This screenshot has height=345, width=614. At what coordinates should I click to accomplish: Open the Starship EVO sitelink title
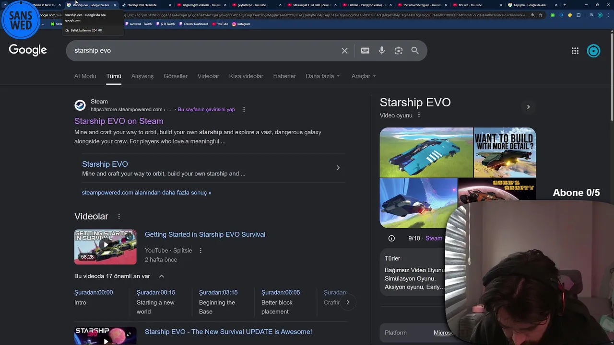(105, 164)
